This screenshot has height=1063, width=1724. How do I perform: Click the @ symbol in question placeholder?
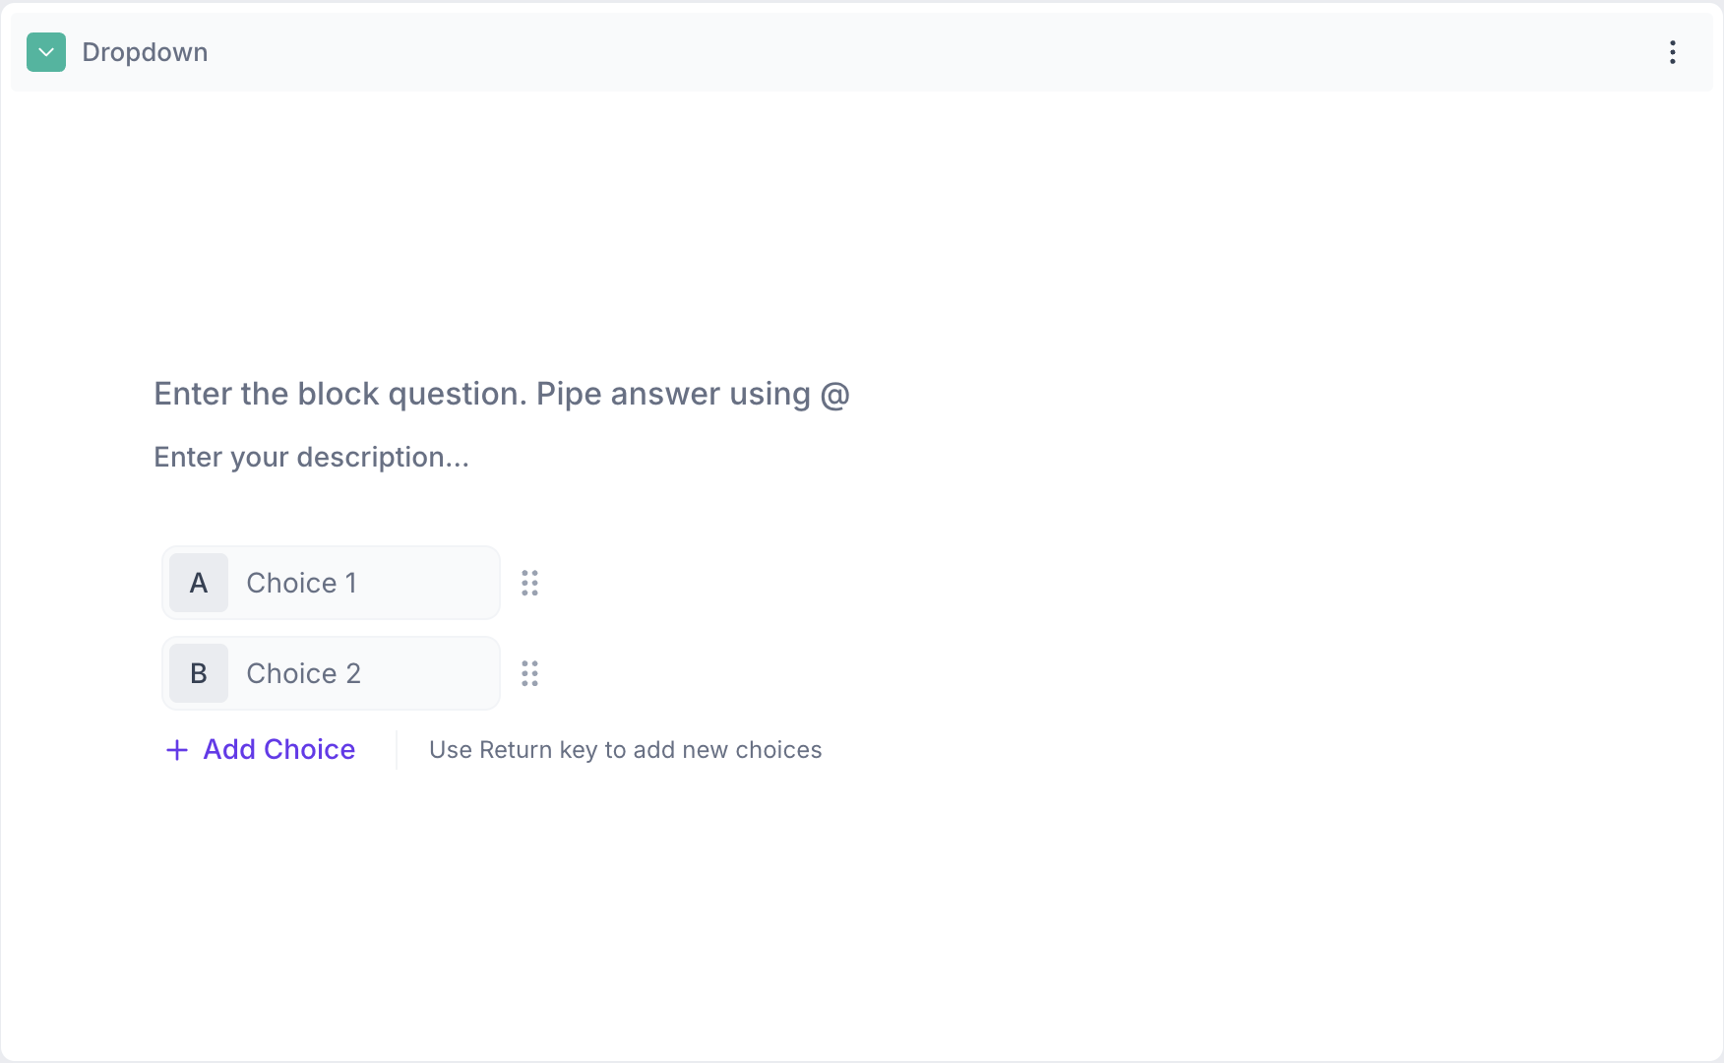834,395
